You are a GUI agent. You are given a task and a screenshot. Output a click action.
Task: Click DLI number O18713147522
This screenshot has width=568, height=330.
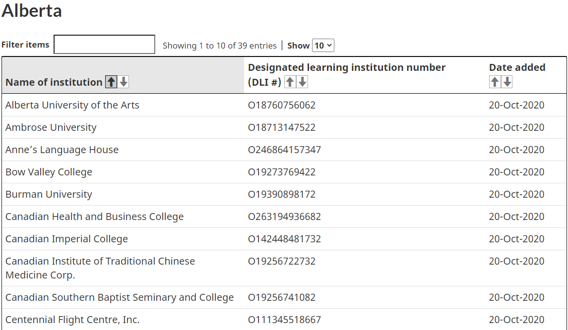282,127
